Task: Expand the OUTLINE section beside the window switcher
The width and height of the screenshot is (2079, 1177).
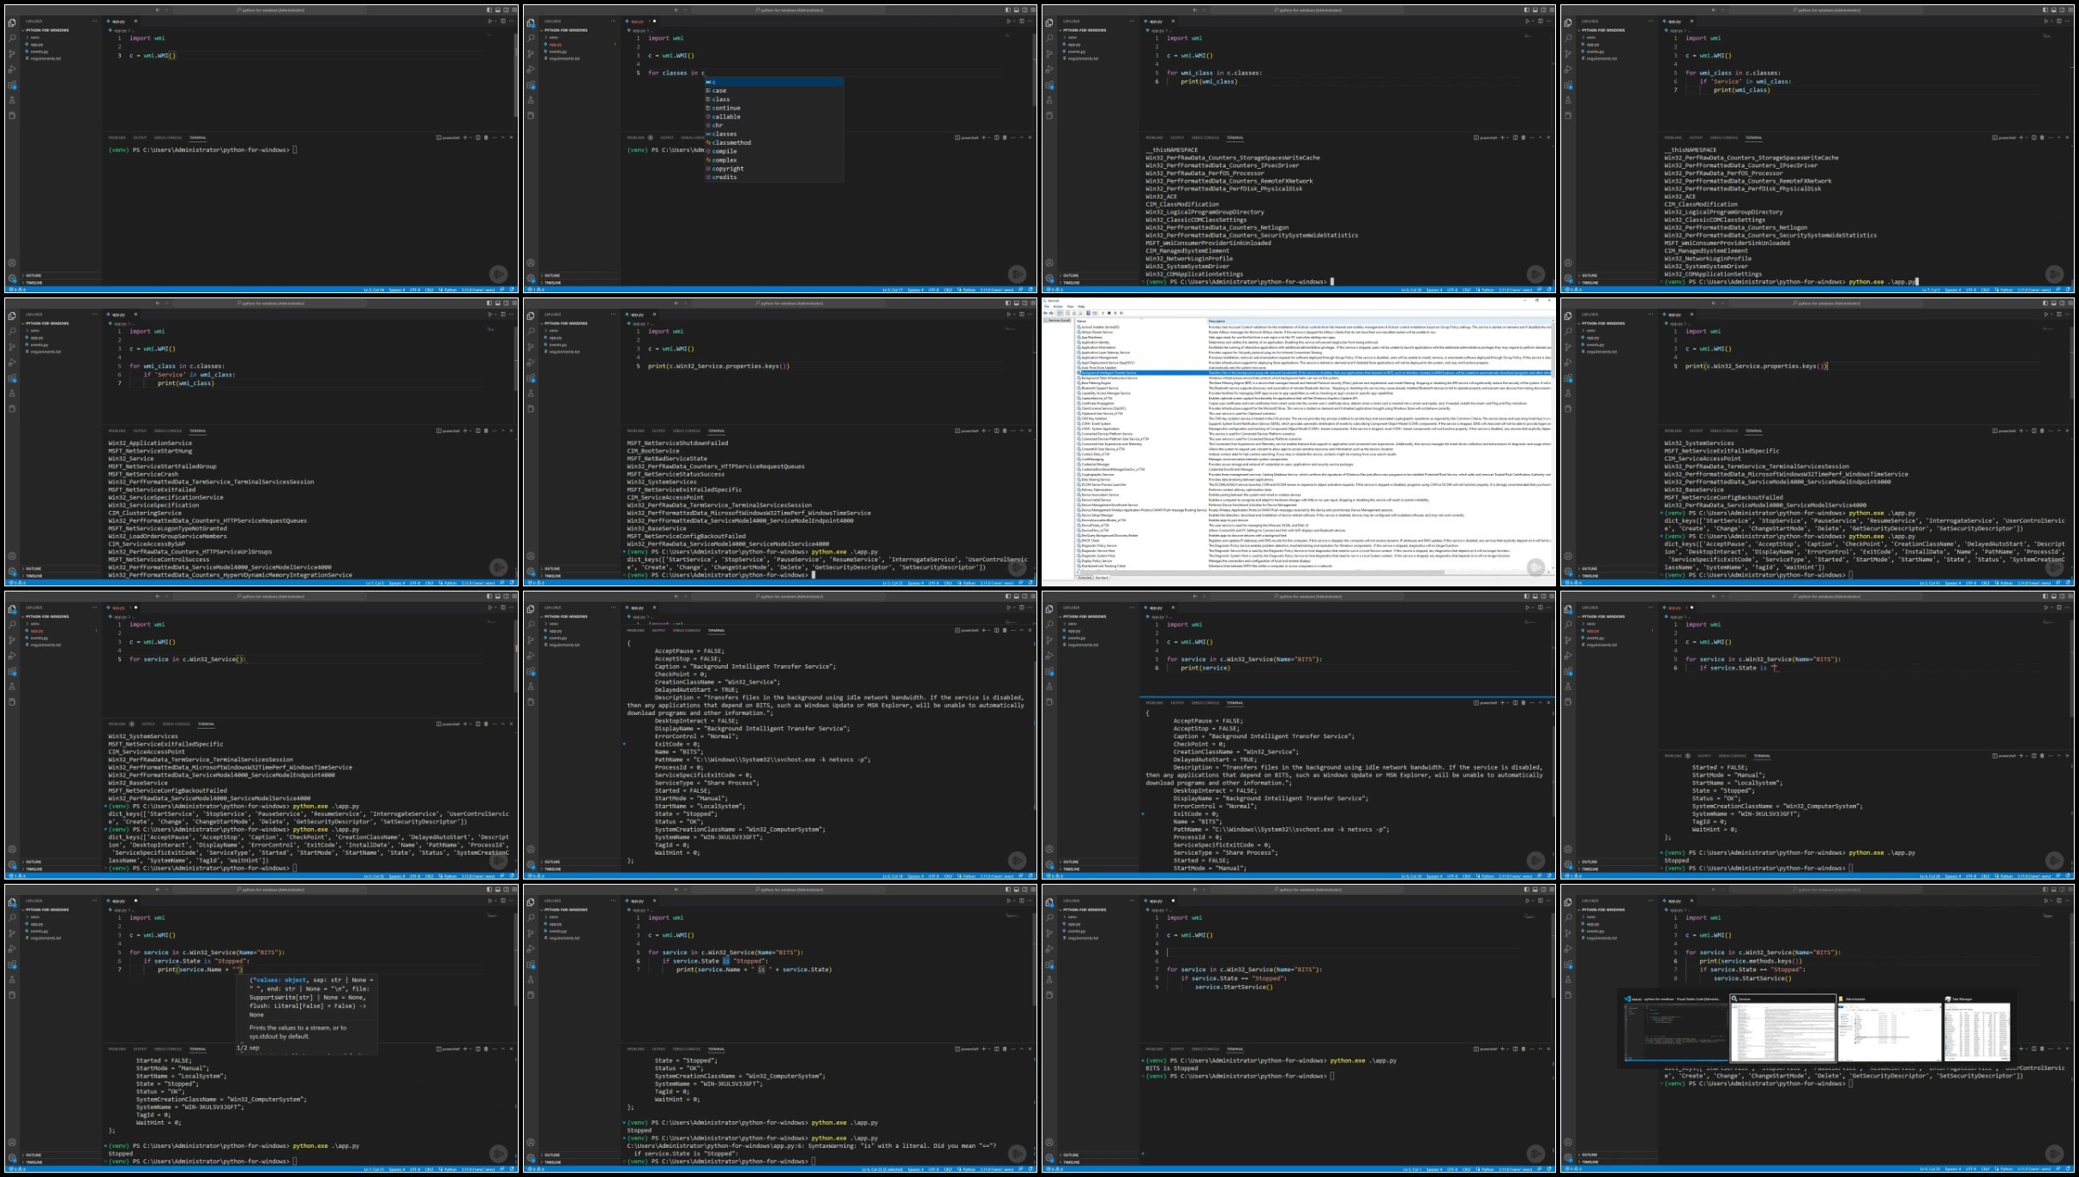Action: coord(1591,1155)
